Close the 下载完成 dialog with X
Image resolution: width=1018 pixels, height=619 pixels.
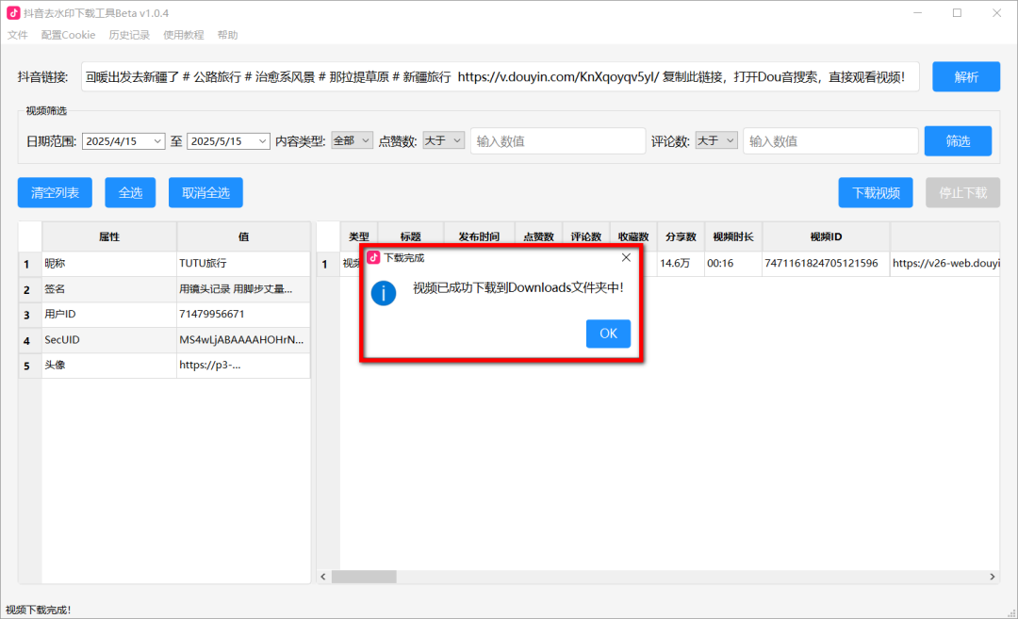pyautogui.click(x=626, y=257)
